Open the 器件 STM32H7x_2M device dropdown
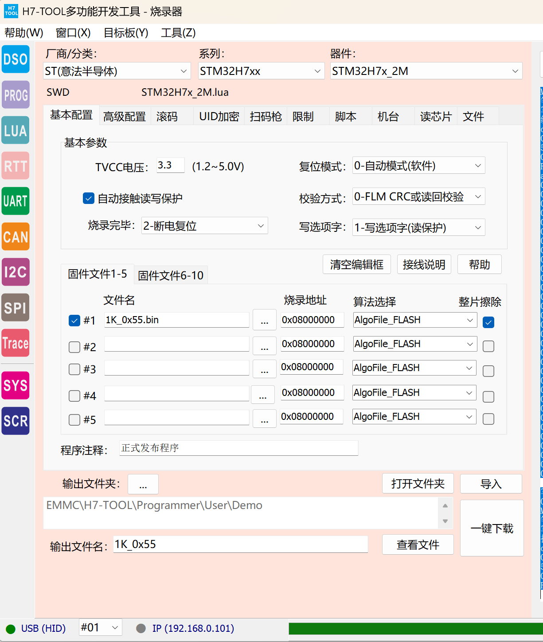Screen dimensions: 543x642 tap(426, 71)
